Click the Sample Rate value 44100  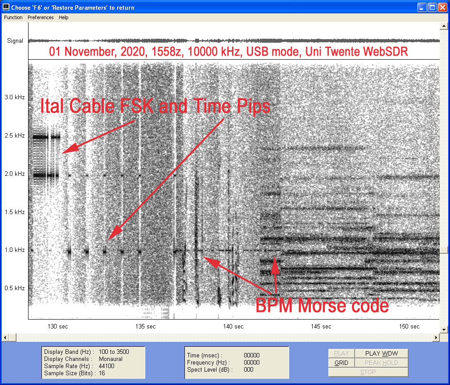point(106,366)
